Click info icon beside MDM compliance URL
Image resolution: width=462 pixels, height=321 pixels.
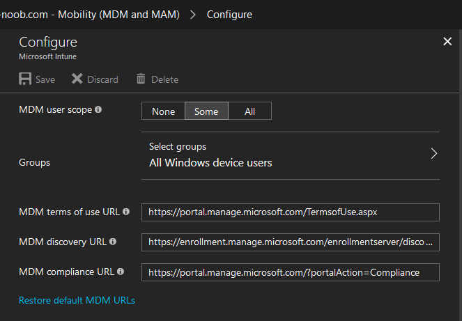[121, 272]
